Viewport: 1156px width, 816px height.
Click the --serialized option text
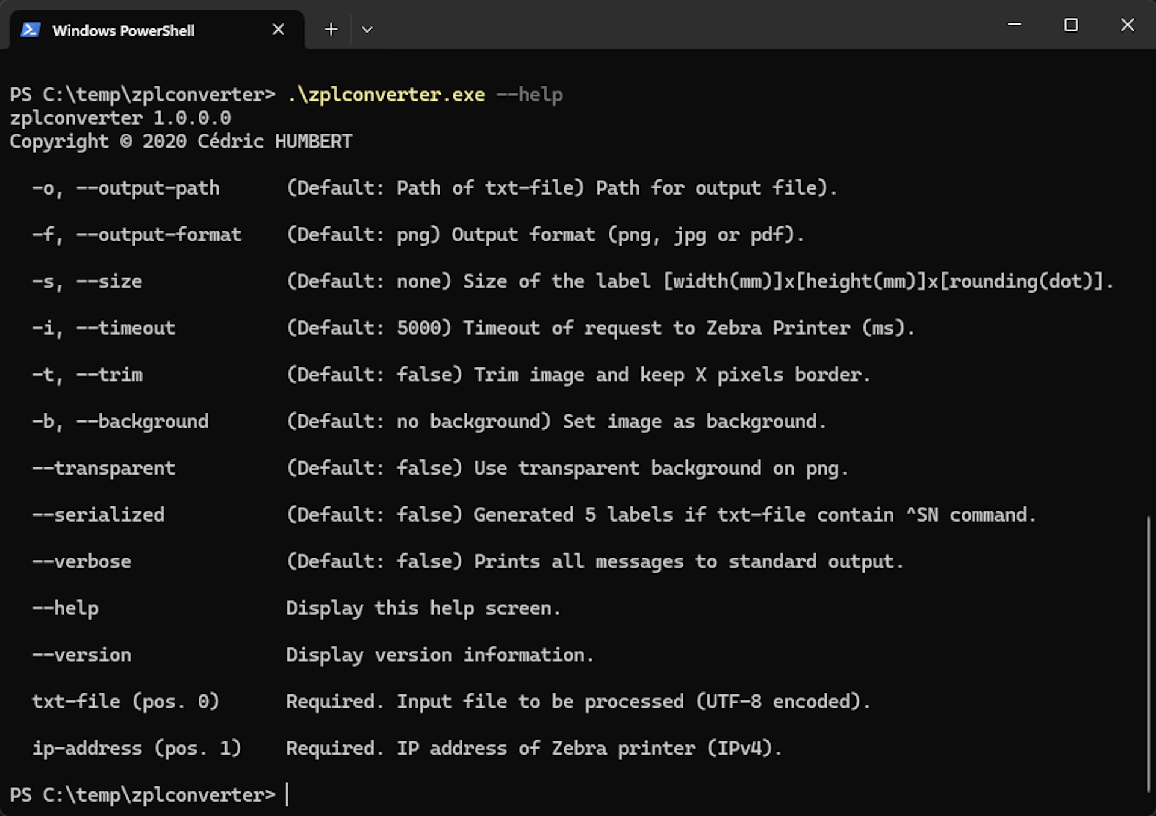click(x=98, y=514)
